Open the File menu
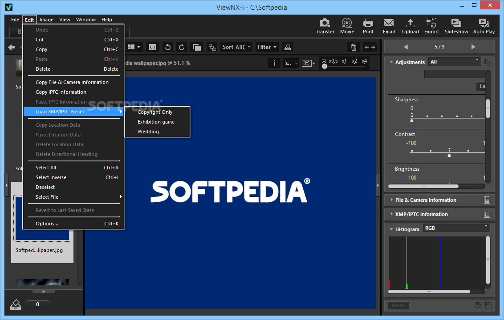504x320 pixels. pos(15,20)
